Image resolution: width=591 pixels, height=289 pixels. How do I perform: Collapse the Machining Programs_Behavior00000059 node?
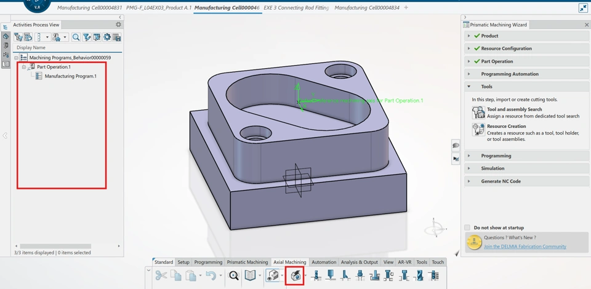16,58
